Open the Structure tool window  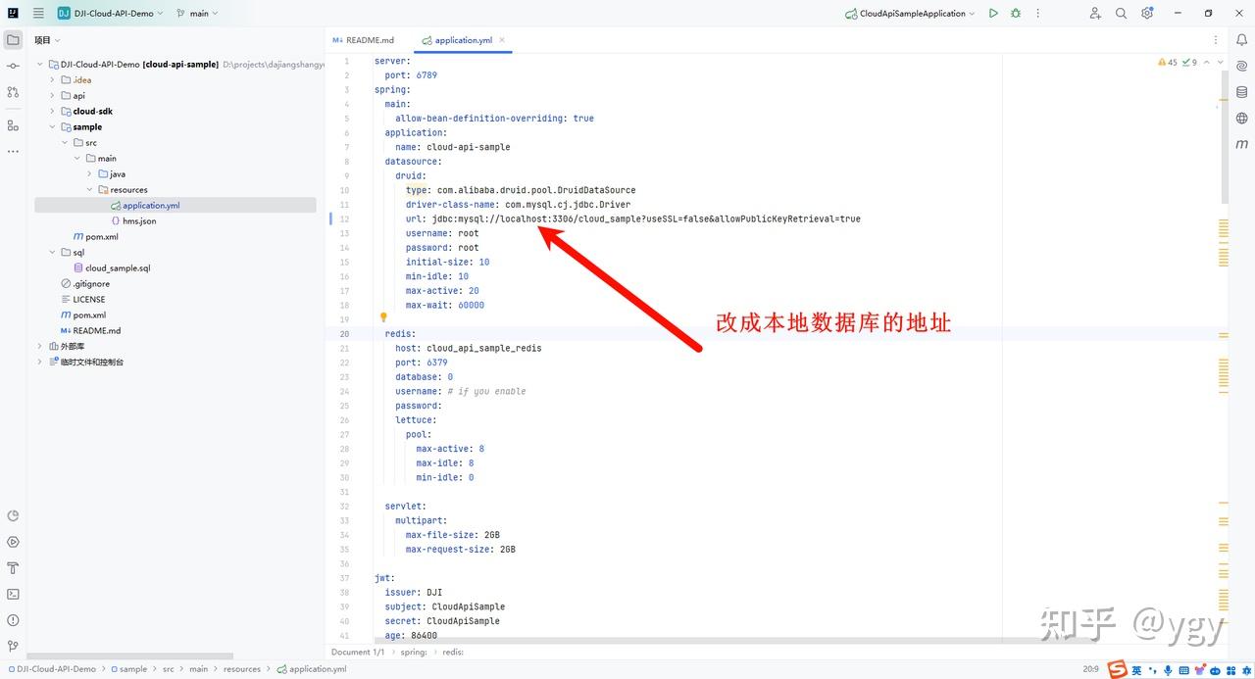click(x=13, y=125)
